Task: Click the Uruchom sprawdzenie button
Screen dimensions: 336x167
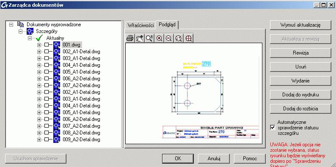Action: tap(36, 159)
